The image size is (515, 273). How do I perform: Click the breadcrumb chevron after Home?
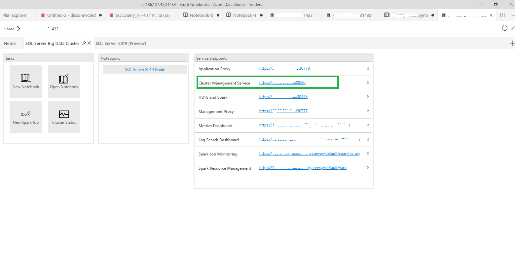pyautogui.click(x=18, y=29)
